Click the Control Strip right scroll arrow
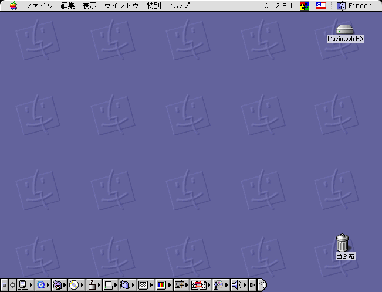The width and height of the screenshot is (382, 292). point(252,285)
